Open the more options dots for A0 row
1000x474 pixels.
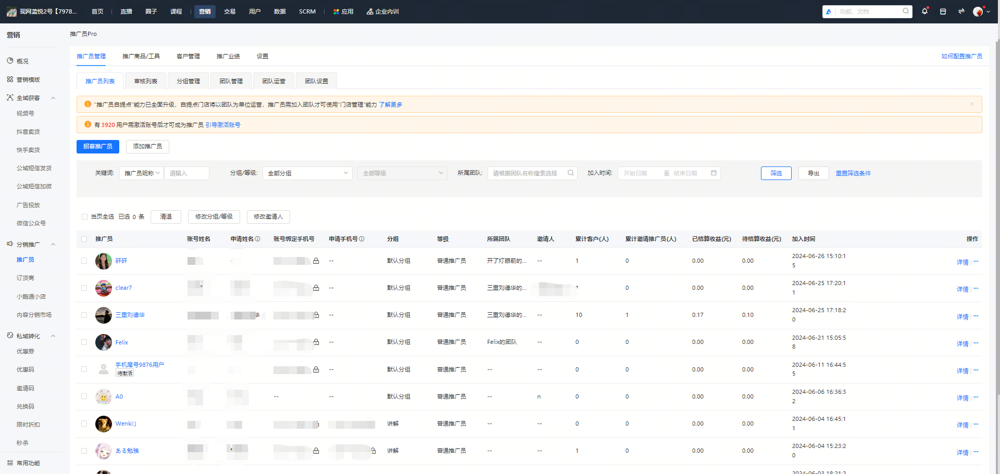pyautogui.click(x=976, y=397)
